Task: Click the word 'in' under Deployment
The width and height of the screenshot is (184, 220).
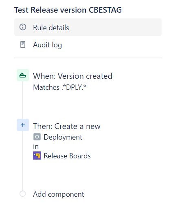Action: pyautogui.click(x=36, y=147)
